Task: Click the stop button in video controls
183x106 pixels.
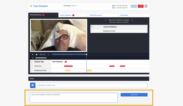Action: pos(37,55)
